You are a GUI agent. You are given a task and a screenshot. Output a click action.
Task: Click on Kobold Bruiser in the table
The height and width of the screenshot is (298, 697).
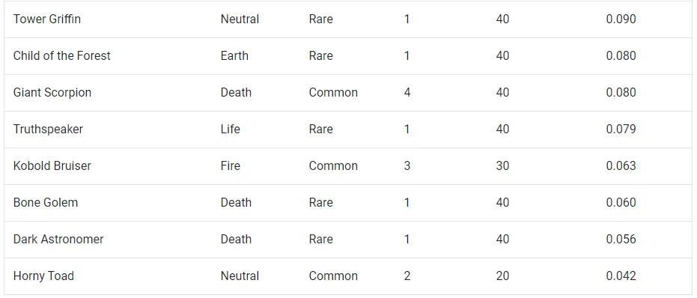(52, 165)
